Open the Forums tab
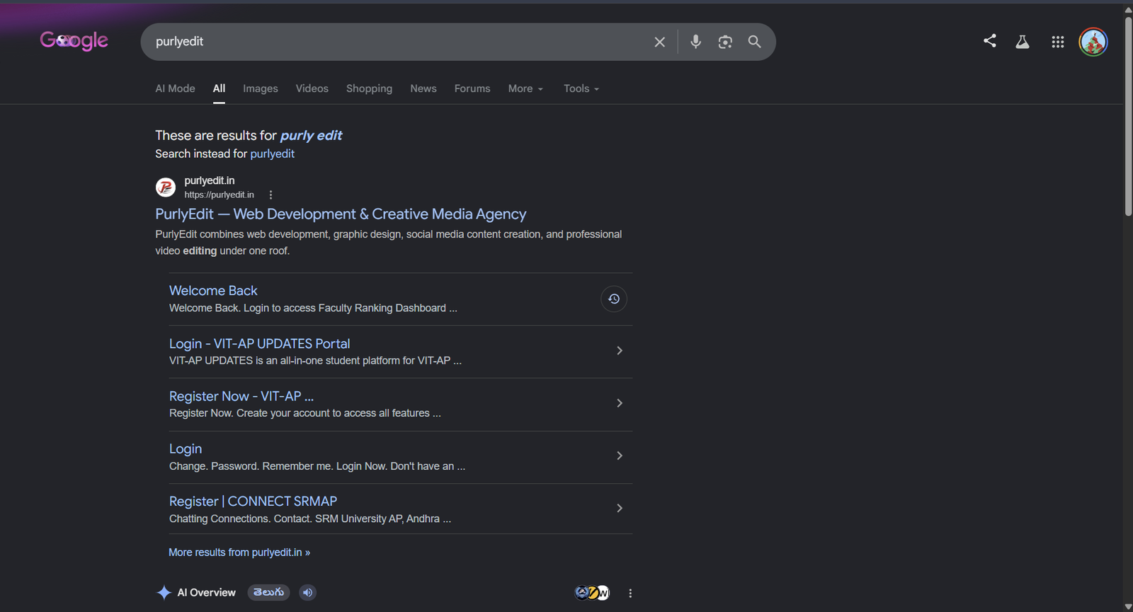The image size is (1133, 612). click(x=472, y=88)
